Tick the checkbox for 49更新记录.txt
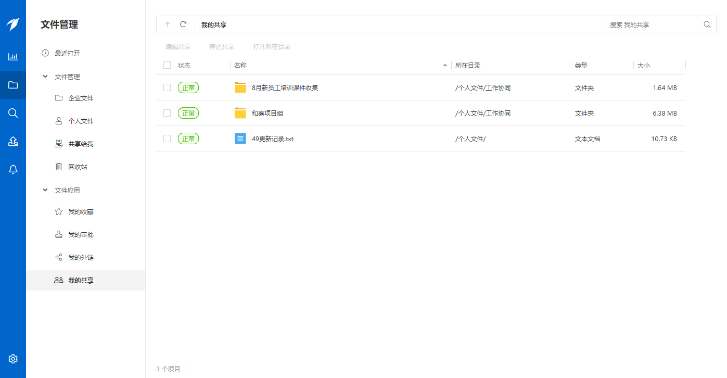 [167, 138]
